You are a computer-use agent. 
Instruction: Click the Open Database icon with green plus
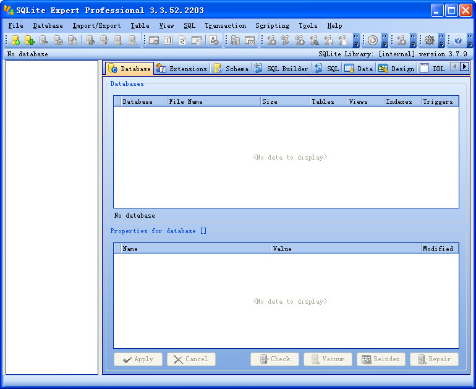click(30, 41)
